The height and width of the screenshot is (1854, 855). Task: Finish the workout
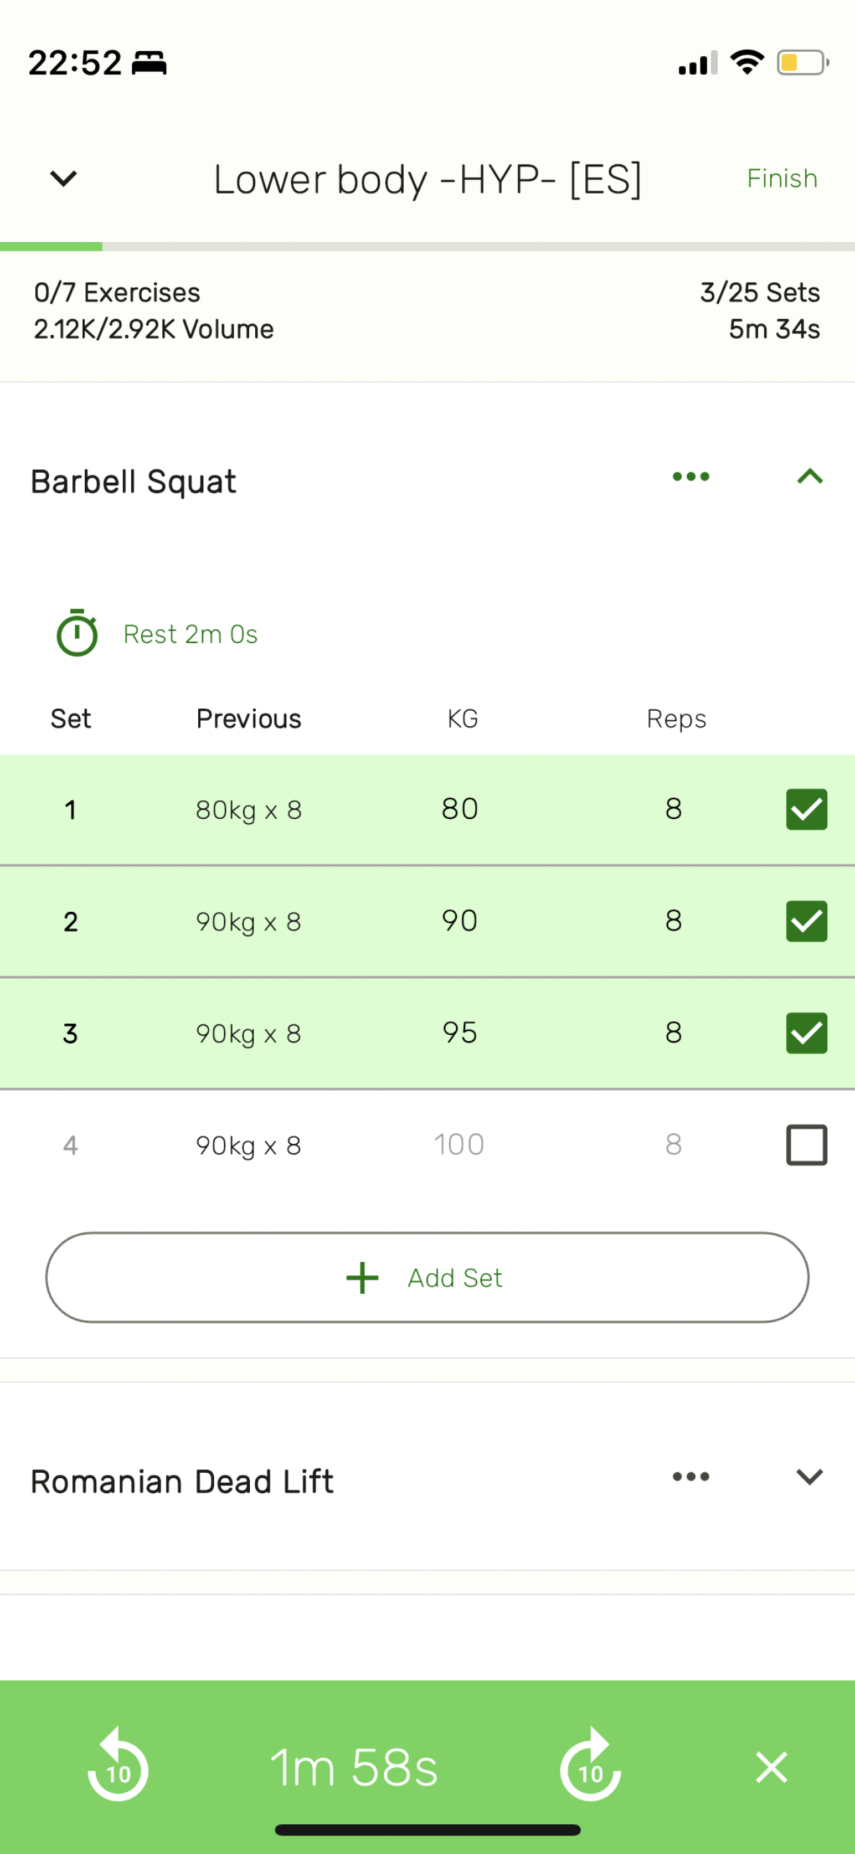tap(781, 178)
